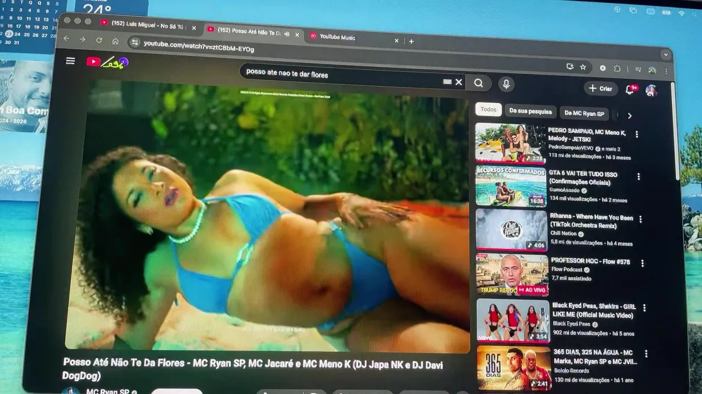The image size is (702, 394).
Task: Open PEDRO SAMPAIO, MC Meno K JETSKI title
Action: point(587,136)
